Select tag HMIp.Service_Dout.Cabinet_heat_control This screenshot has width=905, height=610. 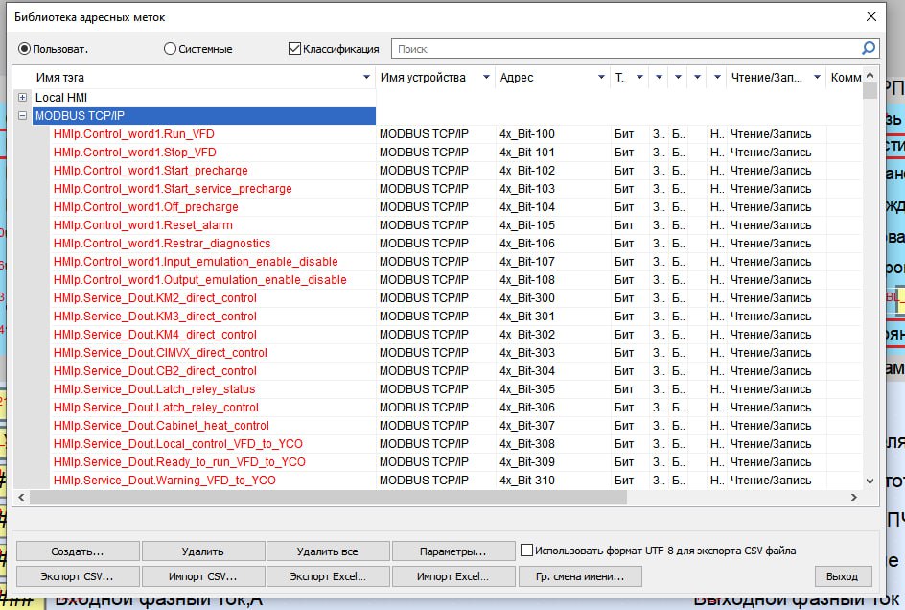click(162, 426)
